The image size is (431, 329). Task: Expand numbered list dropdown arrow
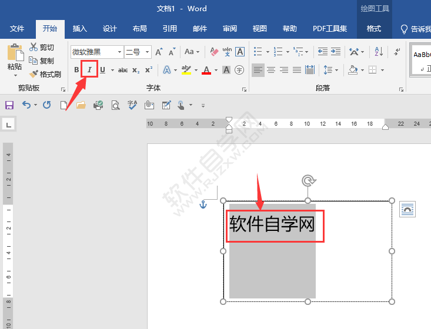coord(288,52)
